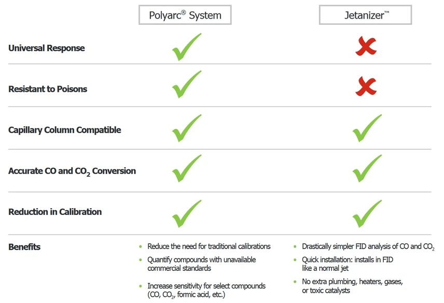Click Jetanizer Reduction in Calibration checkmark
444x303 pixels.
pyautogui.click(x=366, y=213)
